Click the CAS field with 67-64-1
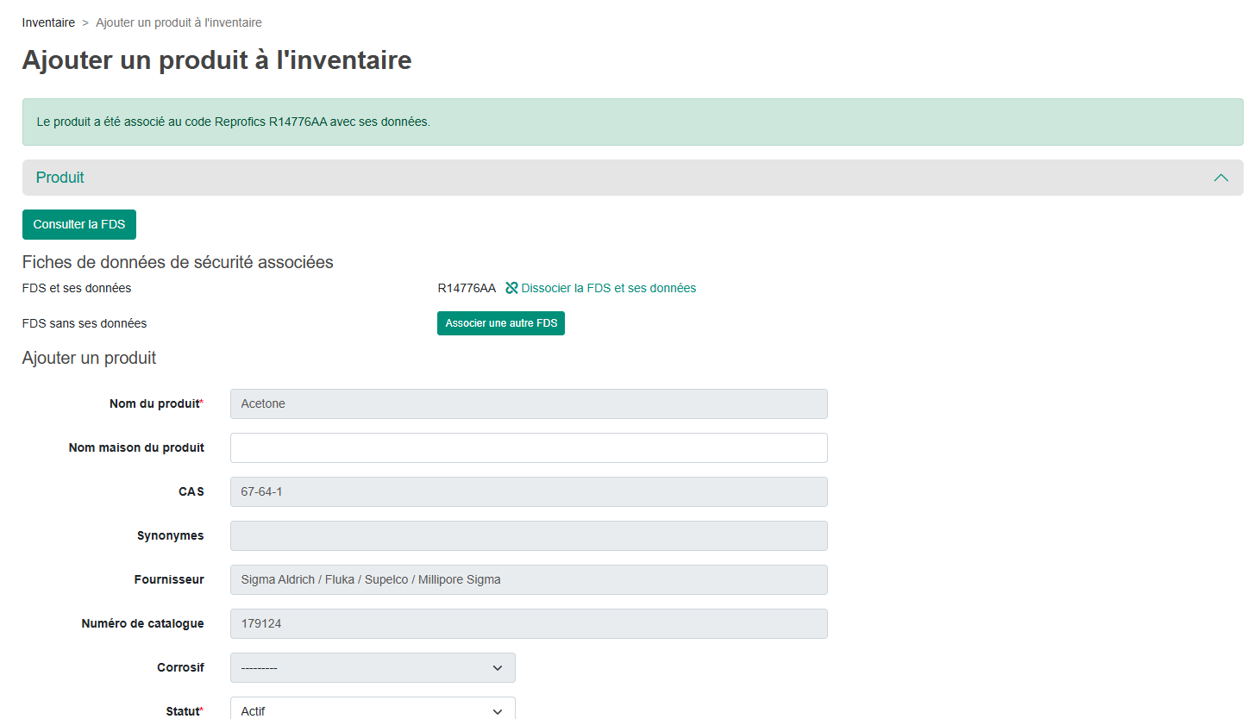Image resolution: width=1260 pixels, height=719 pixels. coord(529,491)
